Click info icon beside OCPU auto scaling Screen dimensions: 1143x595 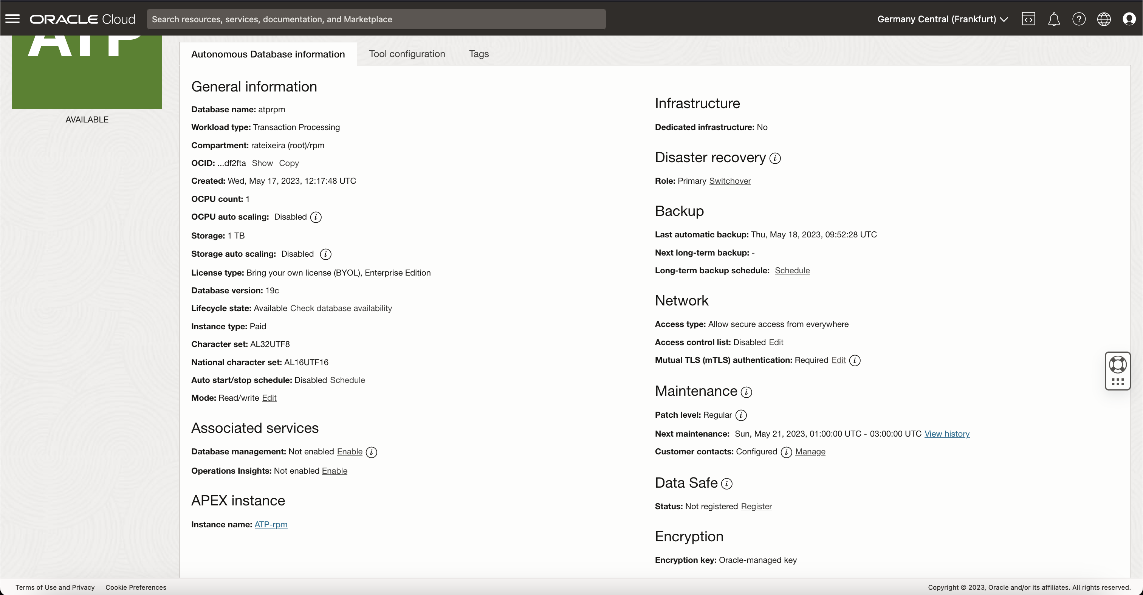[316, 217]
